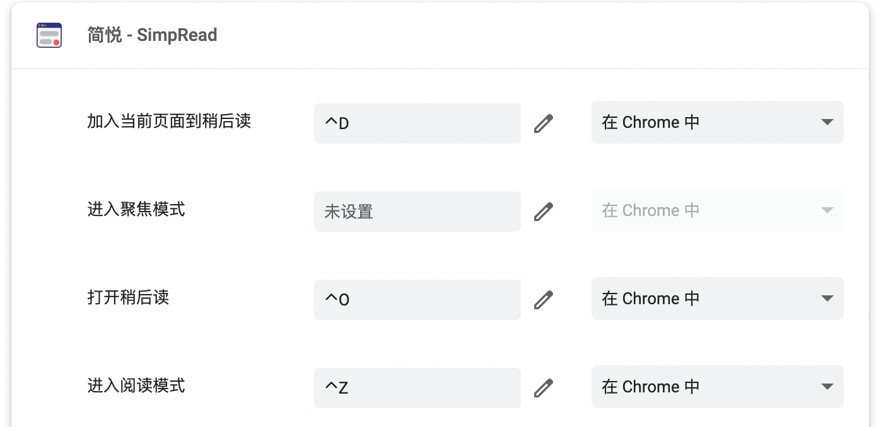The height and width of the screenshot is (427, 888).
Task: Select the ^O shortcut input field
Action: click(417, 300)
